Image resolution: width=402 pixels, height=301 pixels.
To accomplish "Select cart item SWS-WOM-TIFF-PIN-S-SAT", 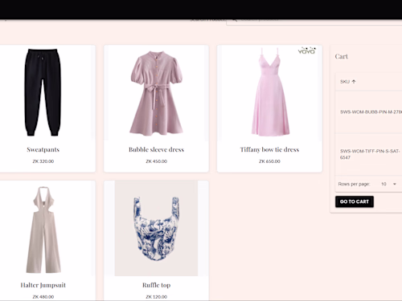I will (370, 154).
